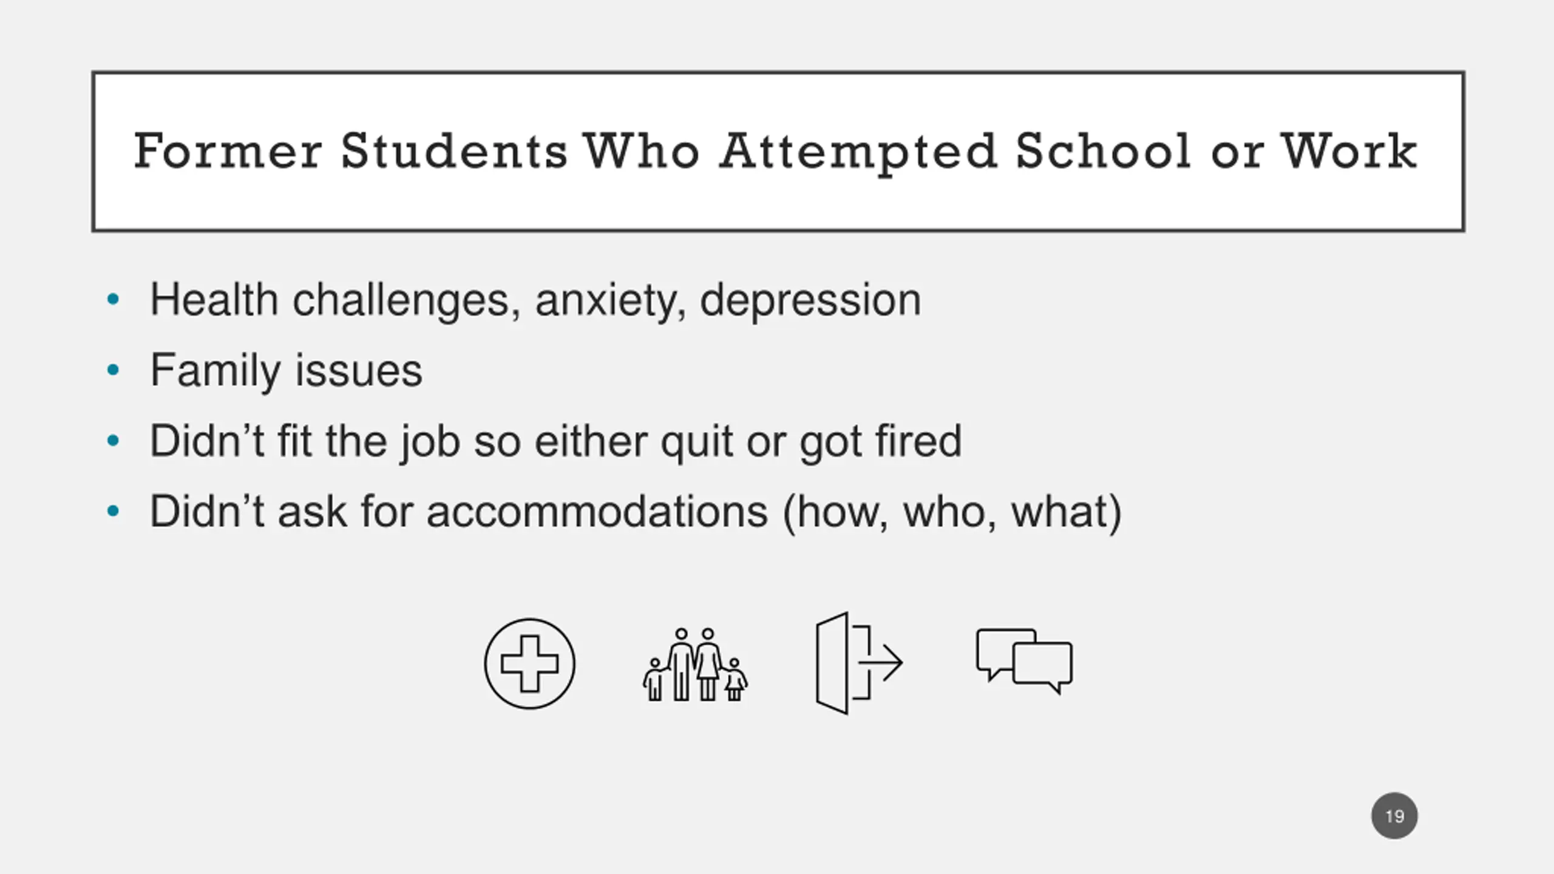Click the words got fired
The height and width of the screenshot is (874, 1554).
point(881,442)
